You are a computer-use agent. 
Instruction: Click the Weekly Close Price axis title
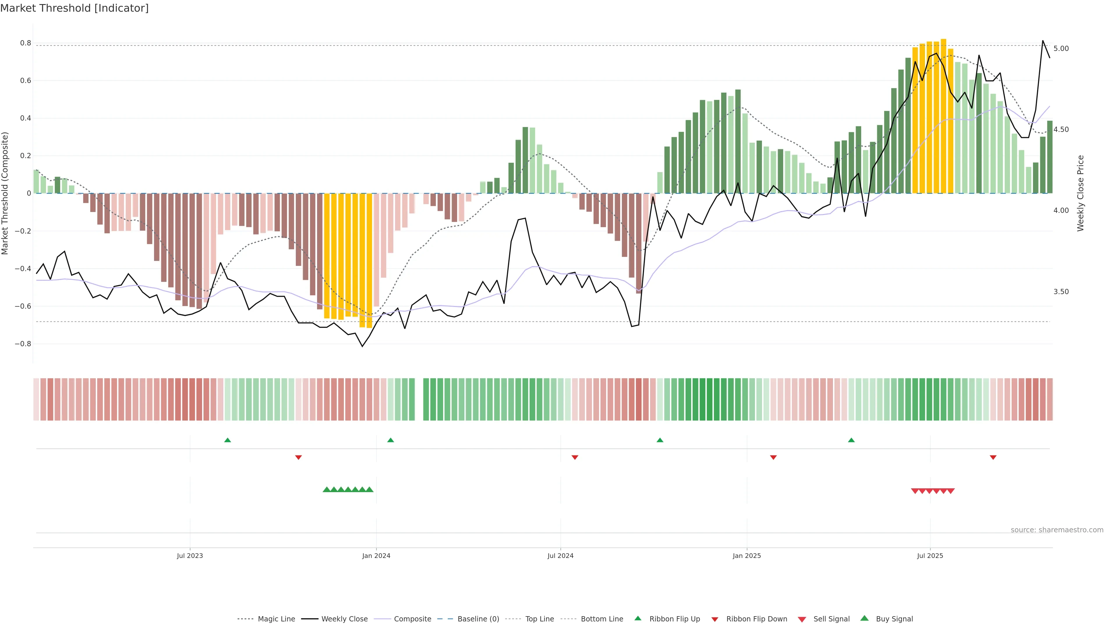[x=1080, y=193]
